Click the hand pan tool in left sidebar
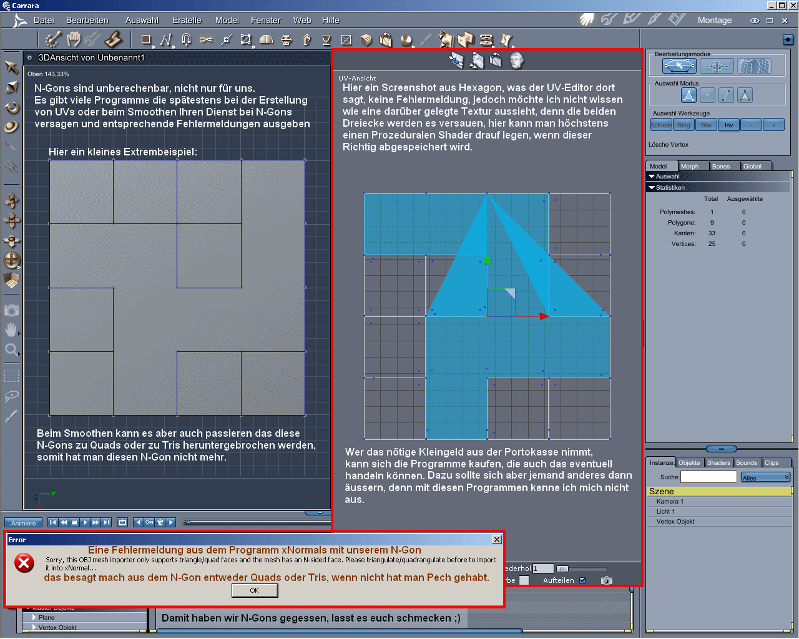Viewport: 799px width, 639px height. coord(11,330)
